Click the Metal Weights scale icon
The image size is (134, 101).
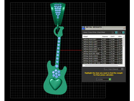pos(83,28)
